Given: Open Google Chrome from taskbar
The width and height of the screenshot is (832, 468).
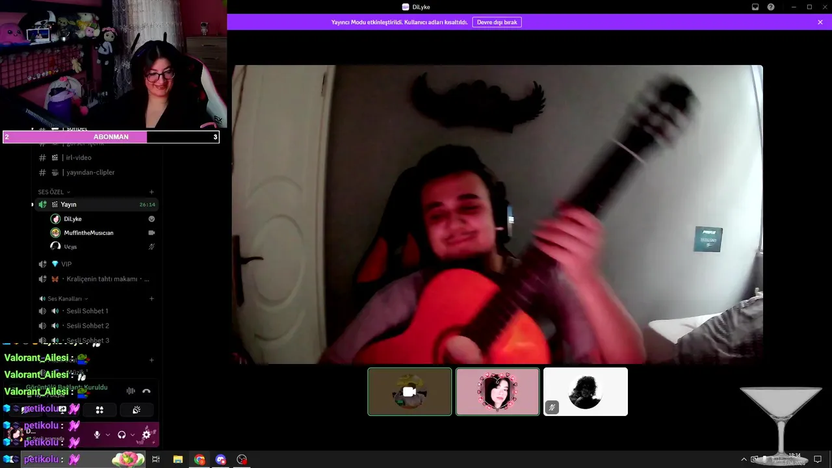Looking at the screenshot, I should (200, 459).
